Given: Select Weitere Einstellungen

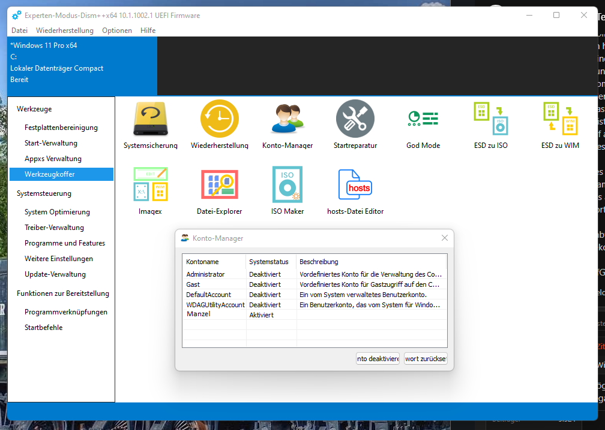Looking at the screenshot, I should click(61, 259).
